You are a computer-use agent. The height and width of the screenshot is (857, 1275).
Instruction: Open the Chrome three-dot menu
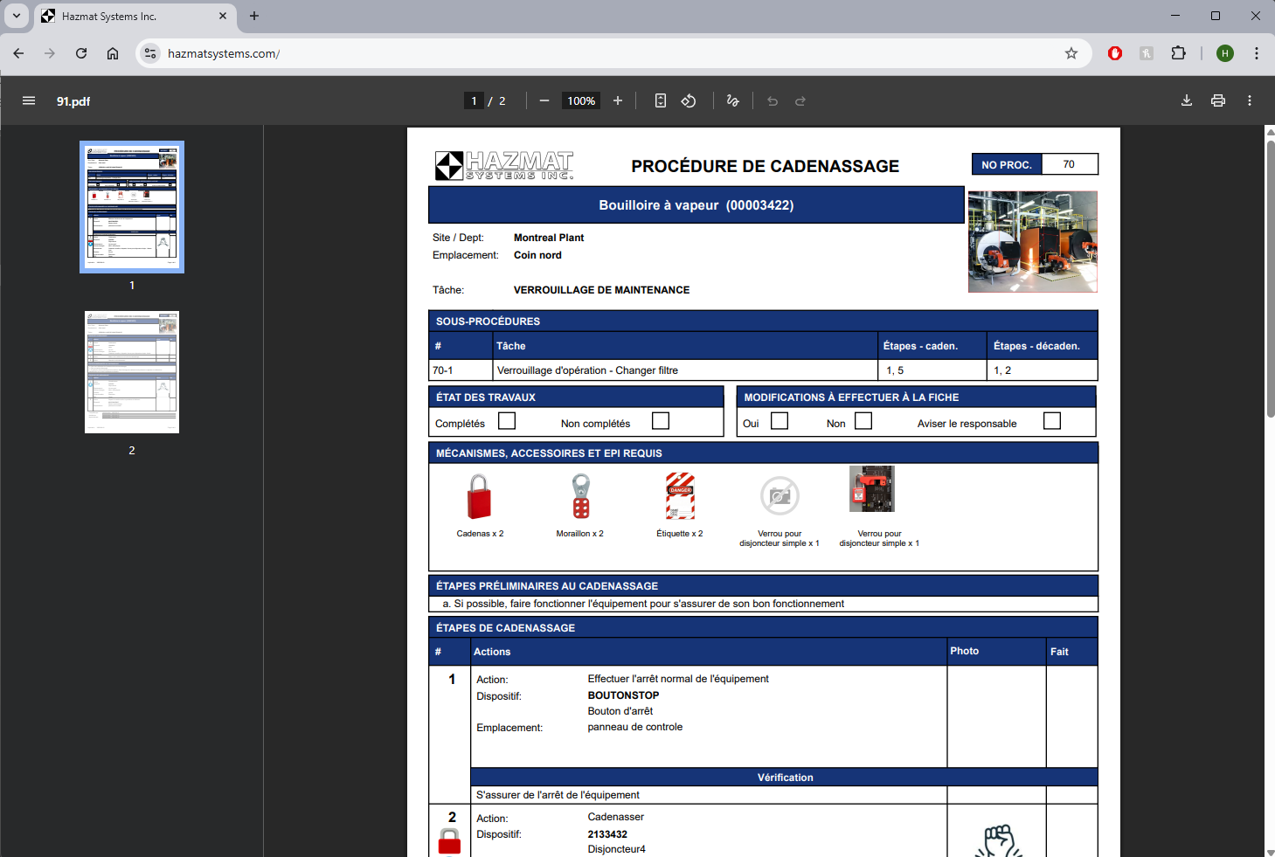[1257, 53]
